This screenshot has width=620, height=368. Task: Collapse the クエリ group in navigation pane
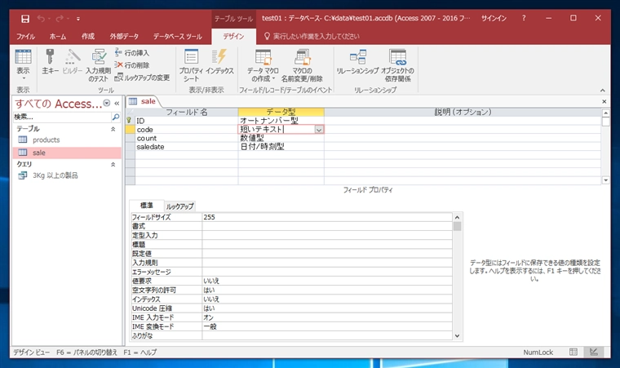coord(113,164)
